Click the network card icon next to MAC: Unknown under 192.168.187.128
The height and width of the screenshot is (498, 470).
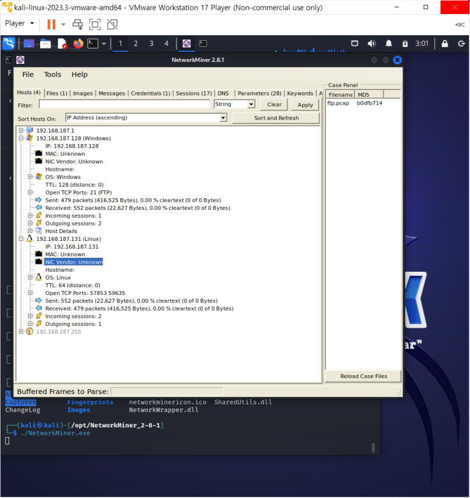(39, 153)
